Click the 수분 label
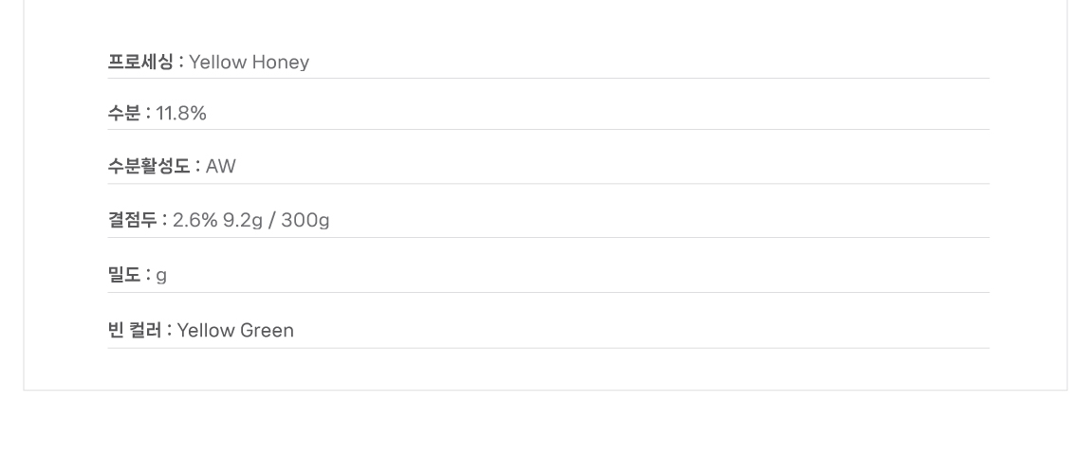This screenshot has height=474, width=1091. pyautogui.click(x=124, y=114)
